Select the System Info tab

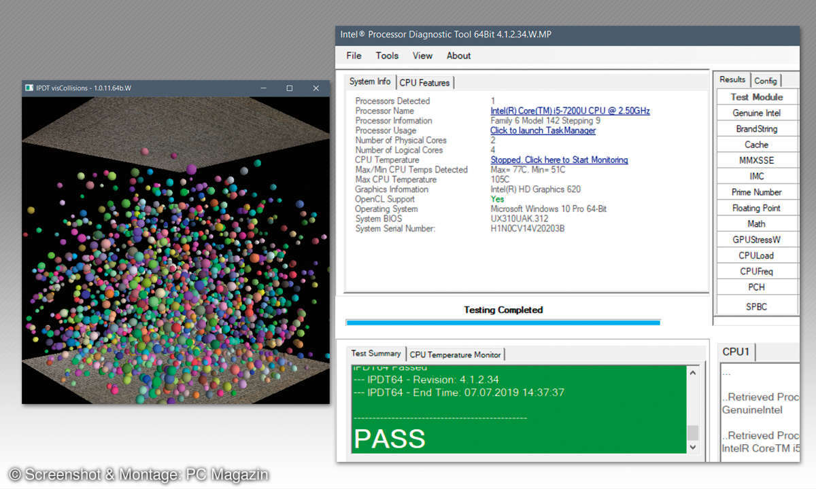coord(370,81)
